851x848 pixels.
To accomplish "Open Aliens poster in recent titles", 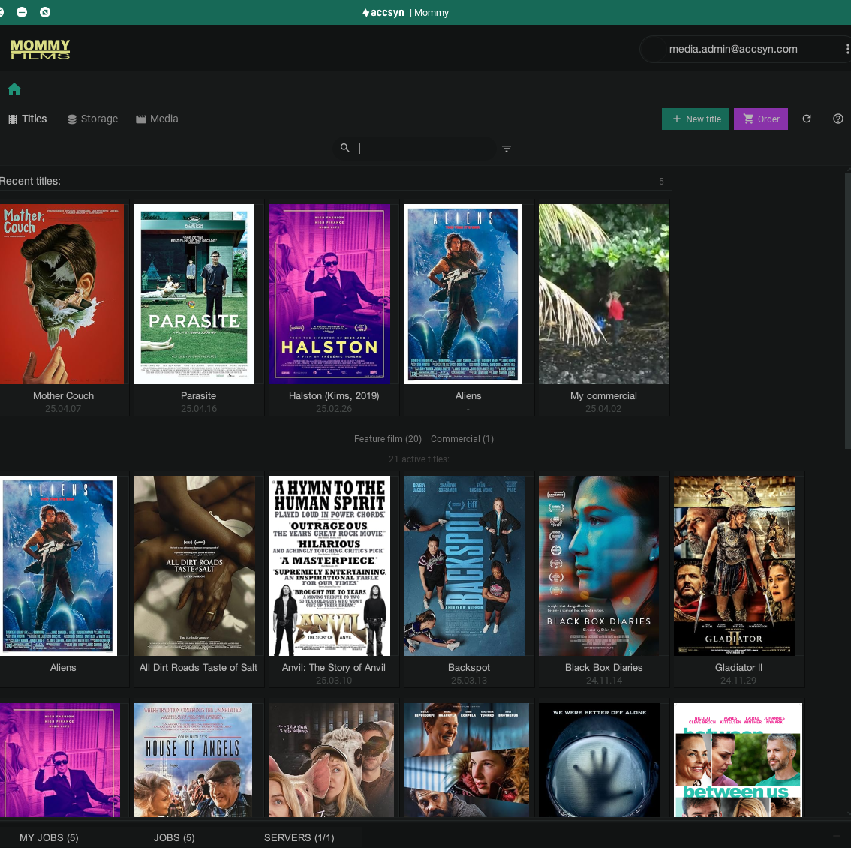I will pos(463,293).
